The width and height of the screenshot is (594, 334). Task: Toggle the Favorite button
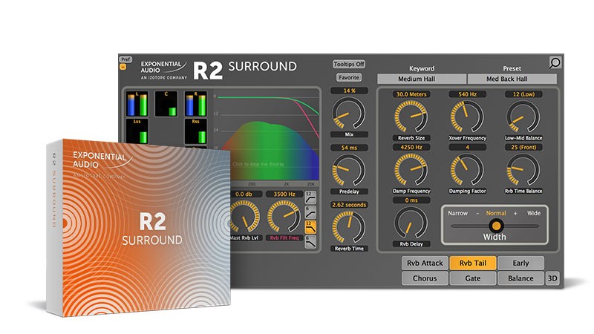click(x=349, y=77)
